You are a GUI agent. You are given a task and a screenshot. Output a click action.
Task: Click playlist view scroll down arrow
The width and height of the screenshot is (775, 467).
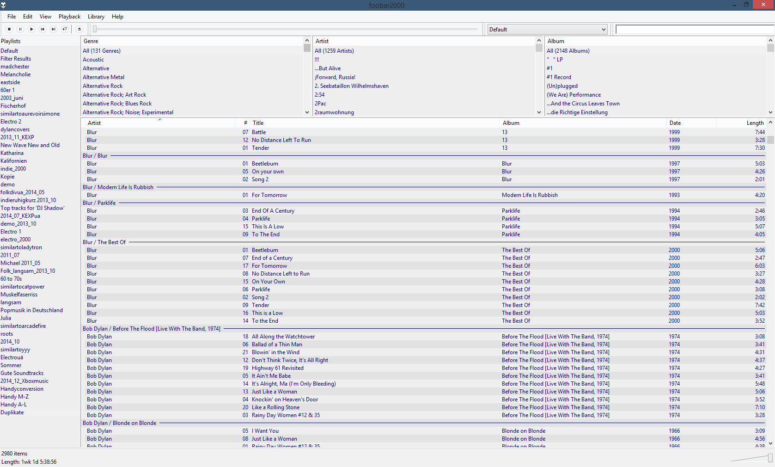pyautogui.click(x=770, y=443)
